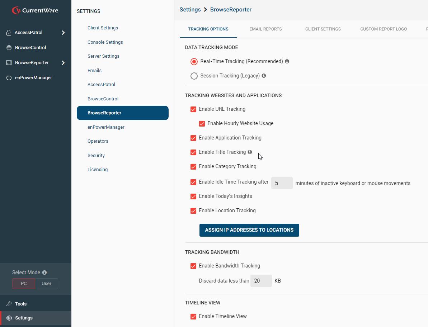Disable Enable Bandwidth Tracking checkbox
The image size is (428, 327).
193,266
